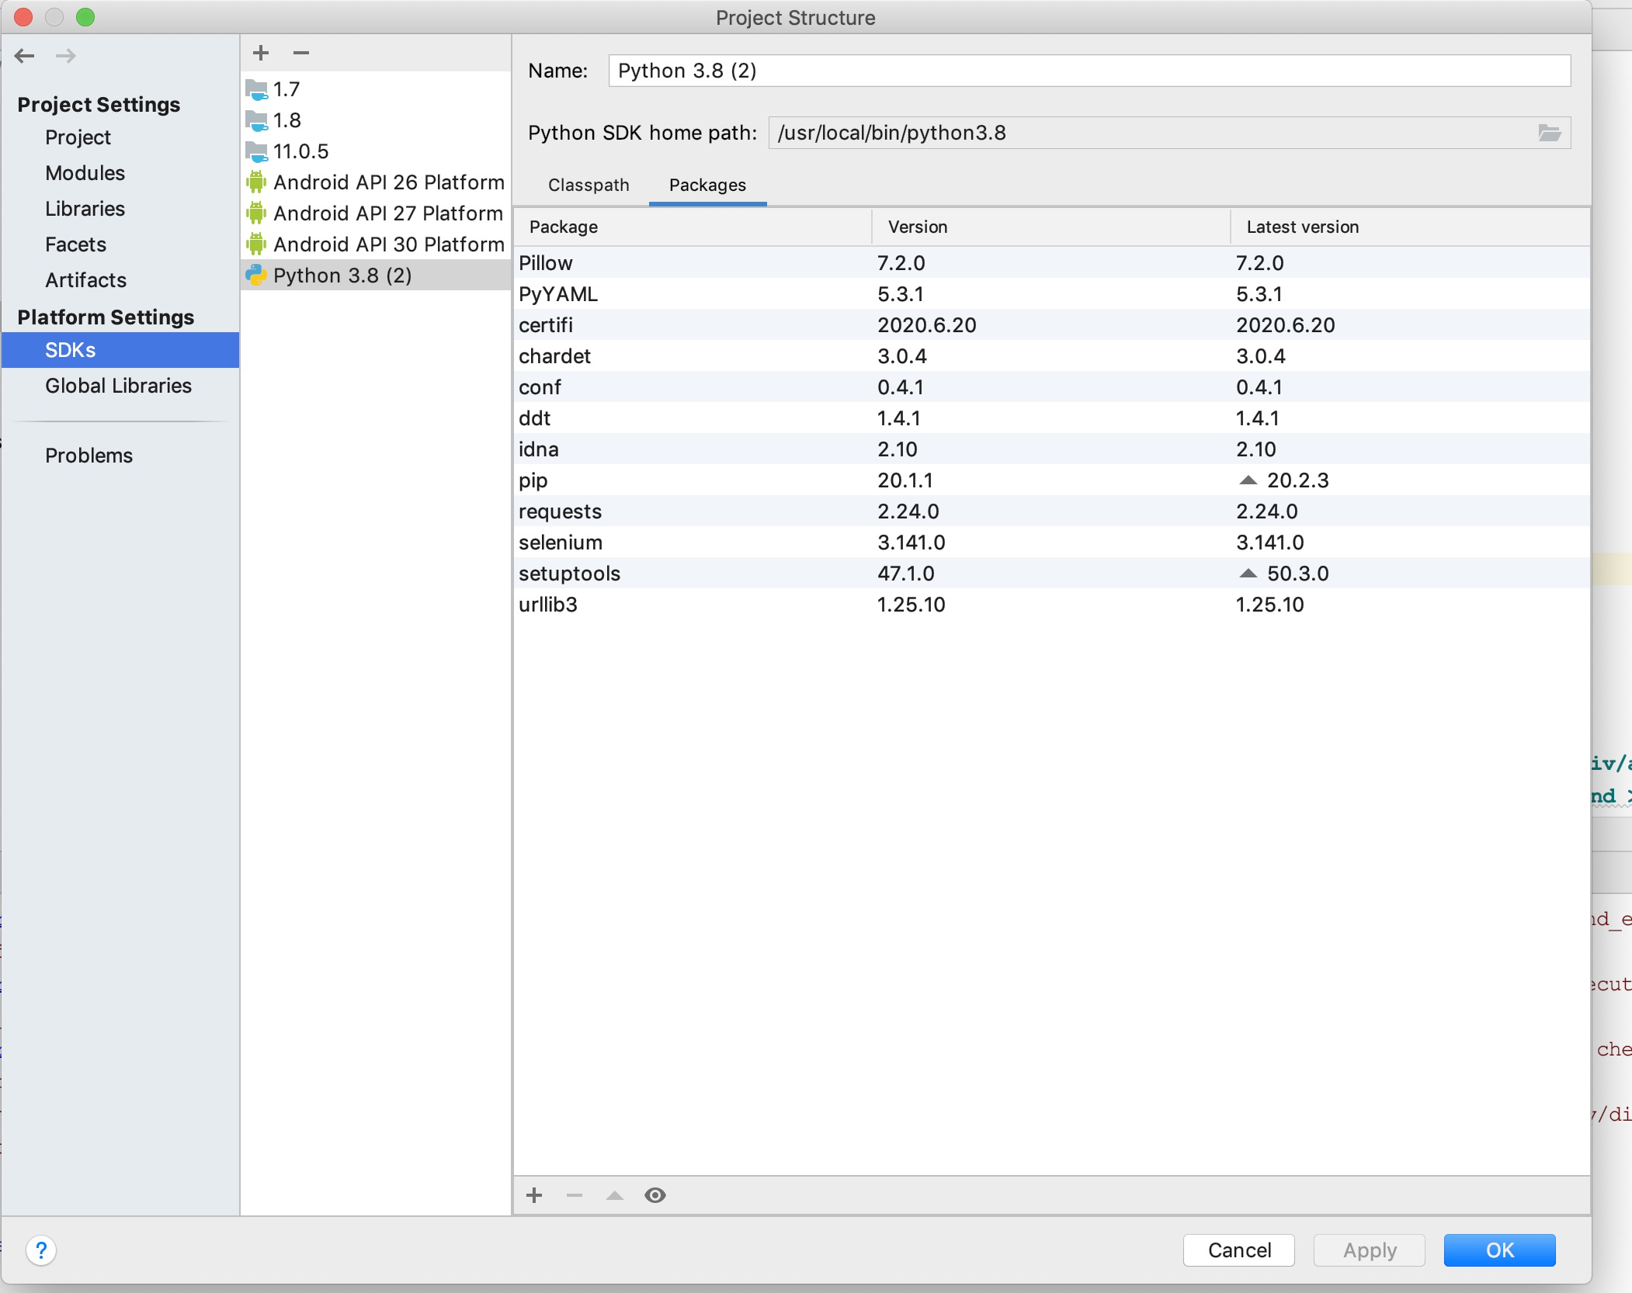Open the Problems section
The width and height of the screenshot is (1632, 1293).
[89, 456]
